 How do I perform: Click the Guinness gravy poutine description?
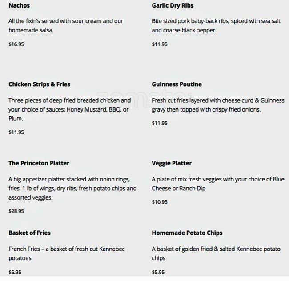coord(217,105)
